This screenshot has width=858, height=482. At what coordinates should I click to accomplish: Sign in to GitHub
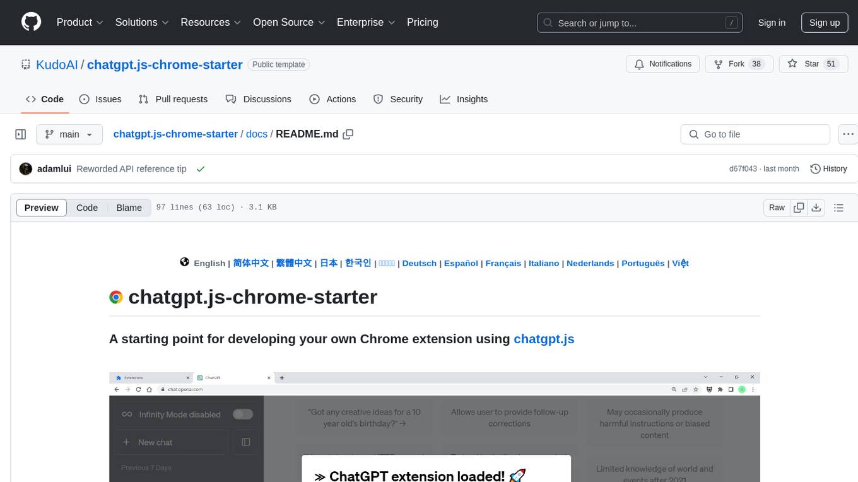(x=772, y=23)
